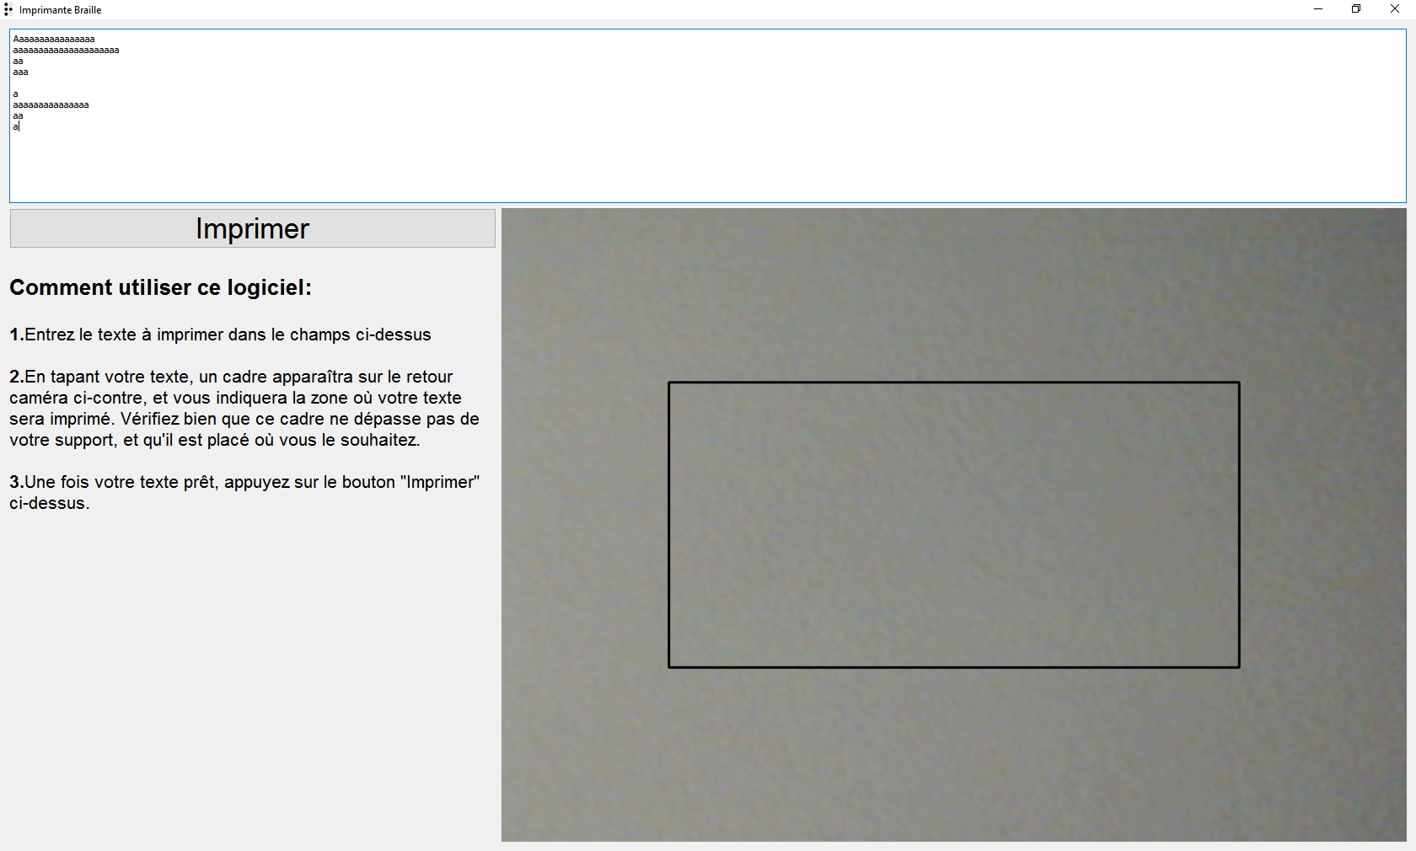Place the cursor on the line 'Aaaaaaaaaaaaaaaa'
Screen dimensions: 1416x851
pos(53,39)
